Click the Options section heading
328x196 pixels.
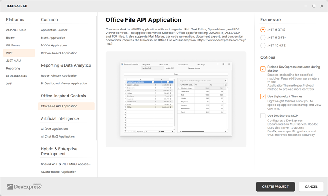coord(268,57)
